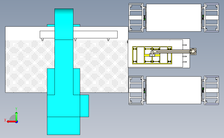224x138 pixels.
Task: Select the aluminum frame left of the upper conveyor panel
Action: tap(136, 18)
